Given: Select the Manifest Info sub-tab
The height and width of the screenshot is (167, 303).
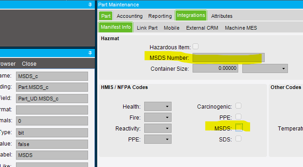Looking at the screenshot, I should pos(116,27).
